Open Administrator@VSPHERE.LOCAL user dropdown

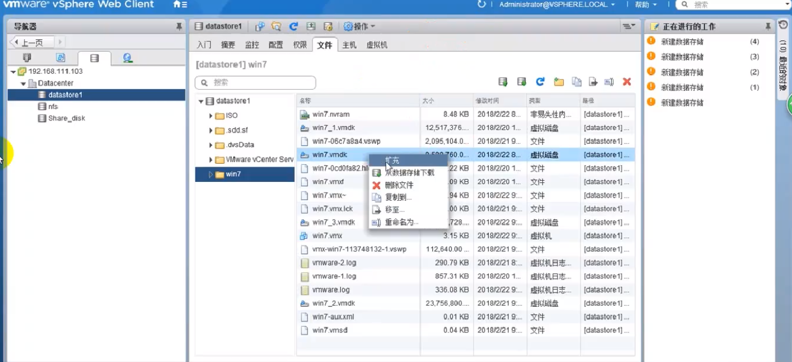coord(557,5)
